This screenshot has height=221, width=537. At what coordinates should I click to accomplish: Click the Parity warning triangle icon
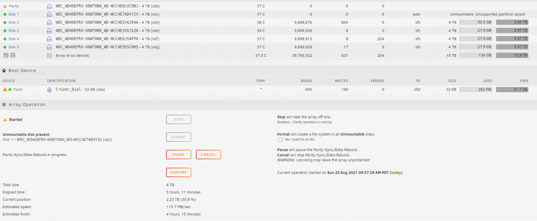click(x=5, y=6)
